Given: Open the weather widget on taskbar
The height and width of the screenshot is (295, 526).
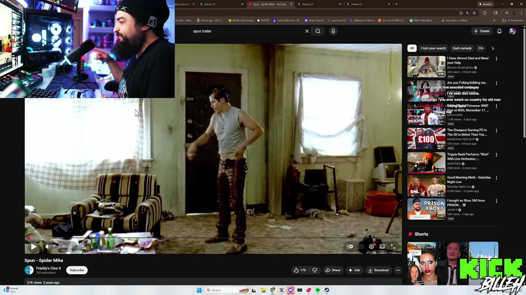Looking at the screenshot, I should [12, 290].
